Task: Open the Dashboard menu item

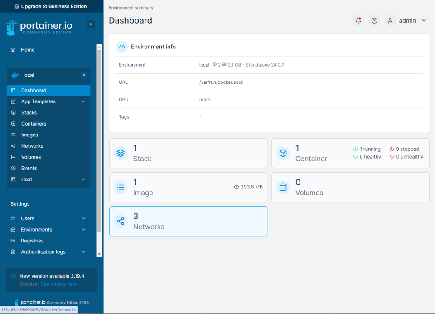Action: click(33, 90)
